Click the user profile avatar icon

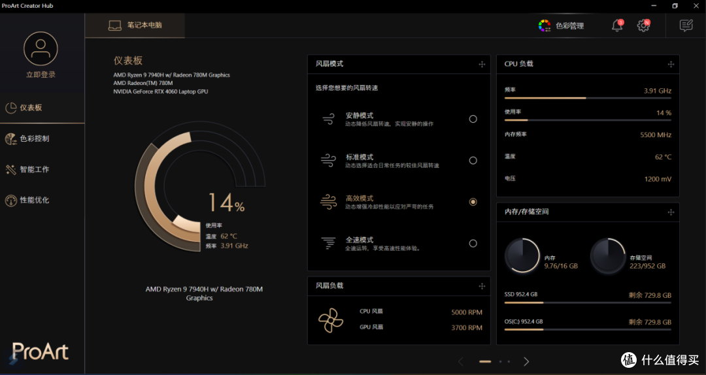(x=41, y=48)
